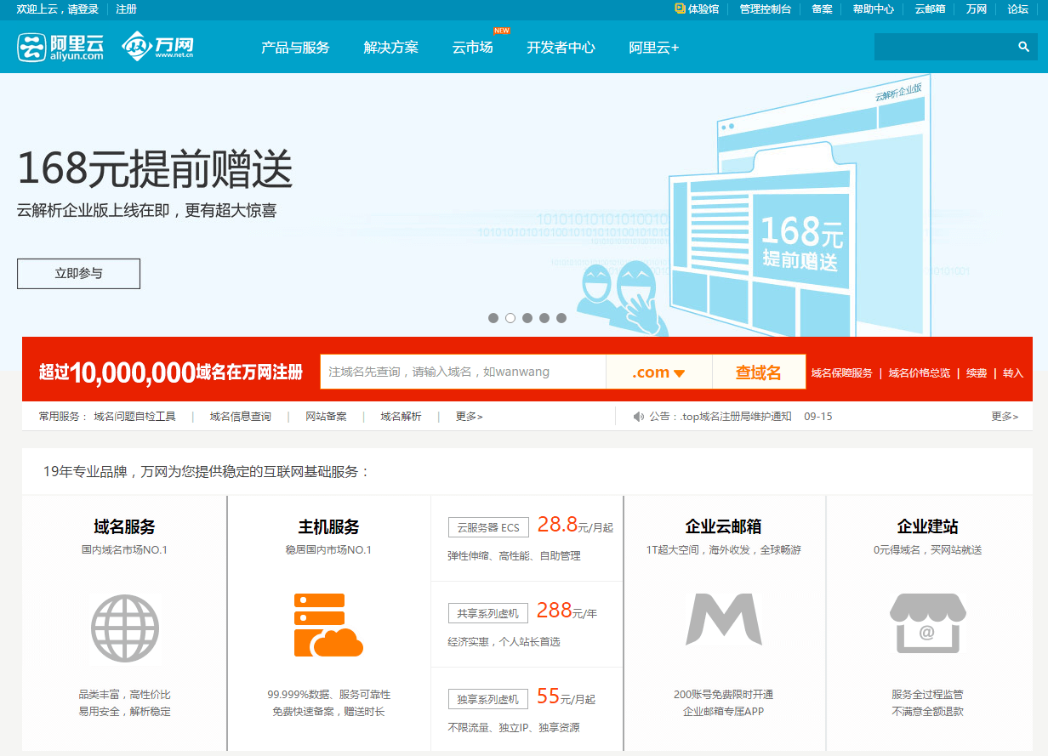Click the search magnifier icon
The image size is (1048, 756).
1024,47
